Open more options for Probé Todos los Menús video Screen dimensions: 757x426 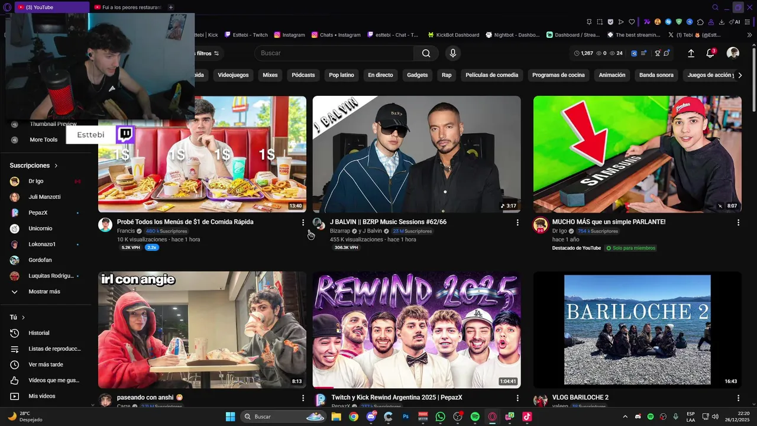pos(303,222)
